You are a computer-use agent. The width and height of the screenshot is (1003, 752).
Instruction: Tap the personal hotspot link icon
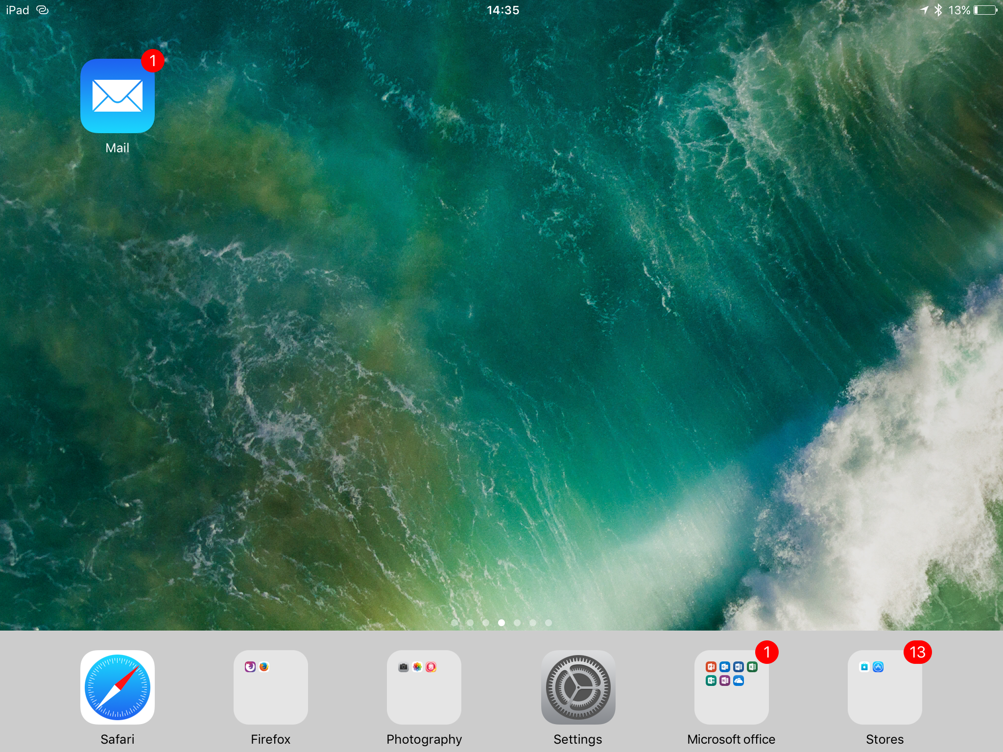43,10
